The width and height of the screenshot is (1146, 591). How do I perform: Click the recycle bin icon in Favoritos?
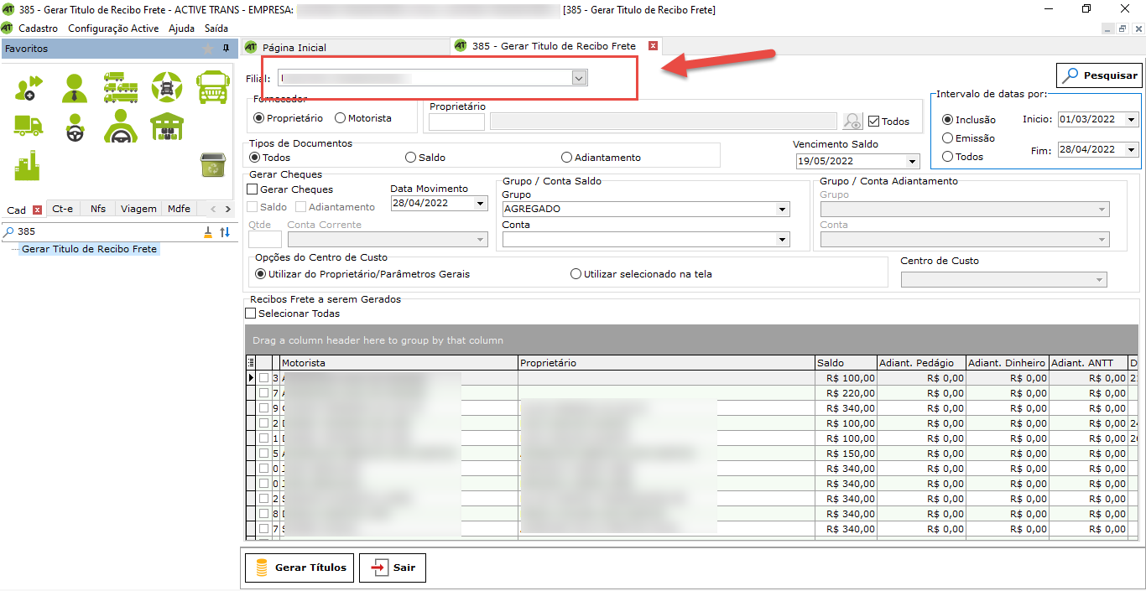[211, 165]
